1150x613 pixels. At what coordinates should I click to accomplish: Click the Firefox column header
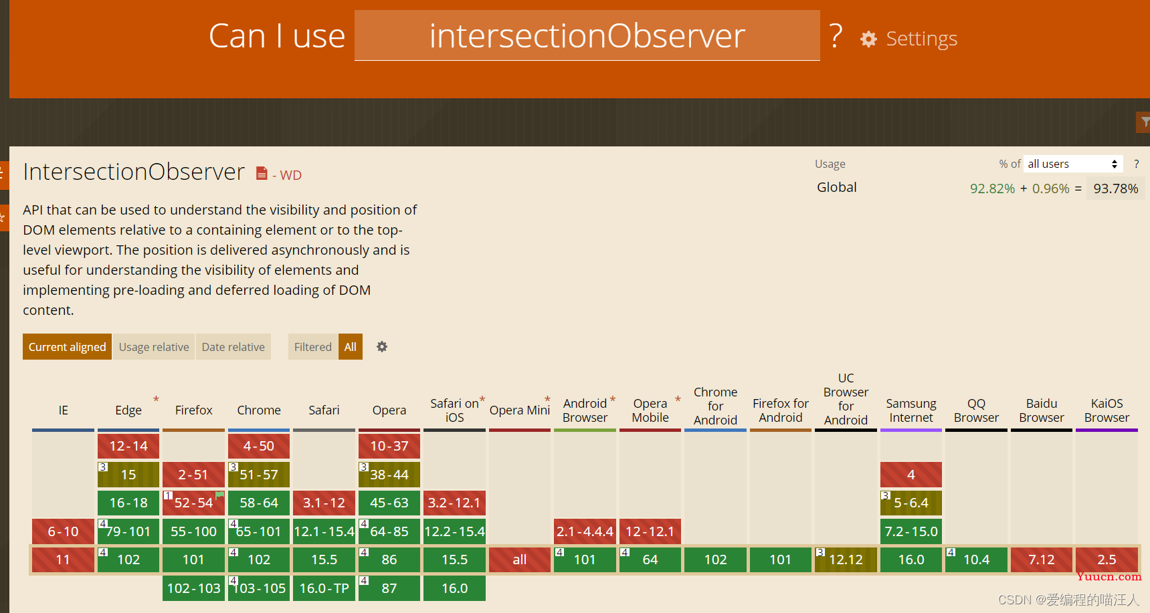coord(194,410)
